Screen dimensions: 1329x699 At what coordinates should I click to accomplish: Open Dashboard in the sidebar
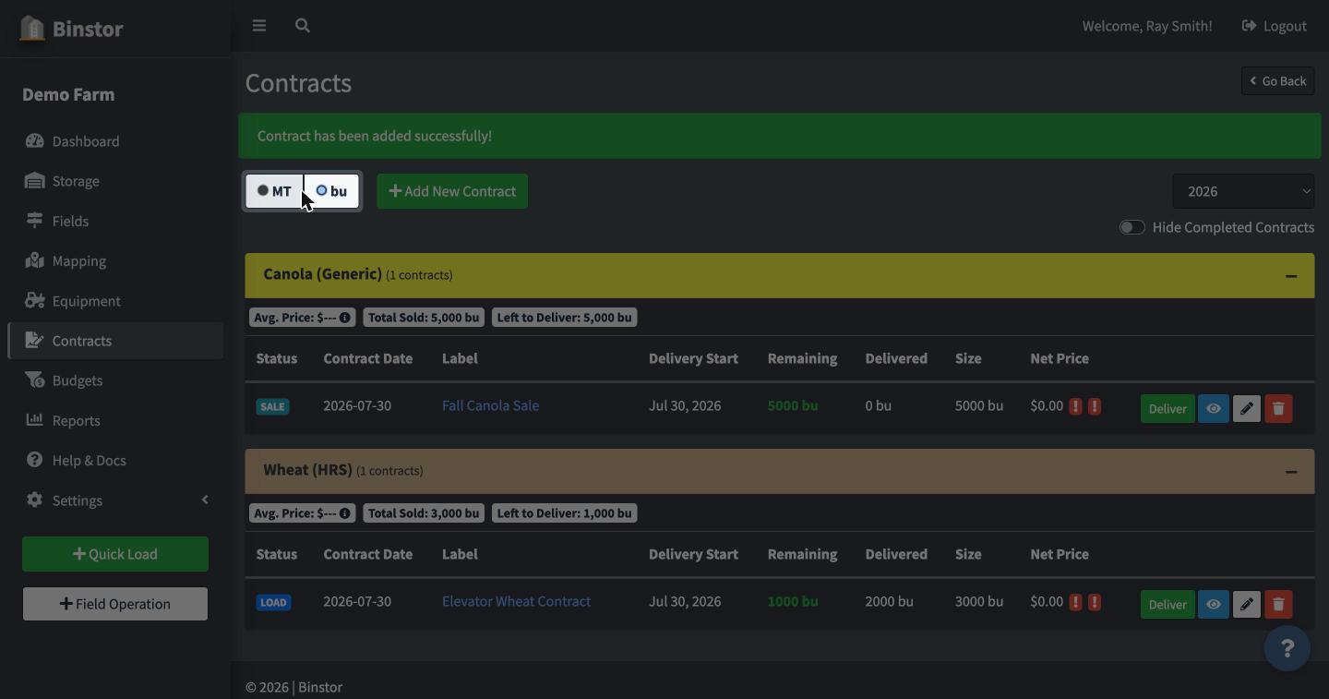coord(115,141)
